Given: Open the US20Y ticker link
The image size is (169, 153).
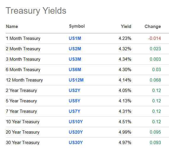Looking at the screenshot, I should click(x=76, y=132).
